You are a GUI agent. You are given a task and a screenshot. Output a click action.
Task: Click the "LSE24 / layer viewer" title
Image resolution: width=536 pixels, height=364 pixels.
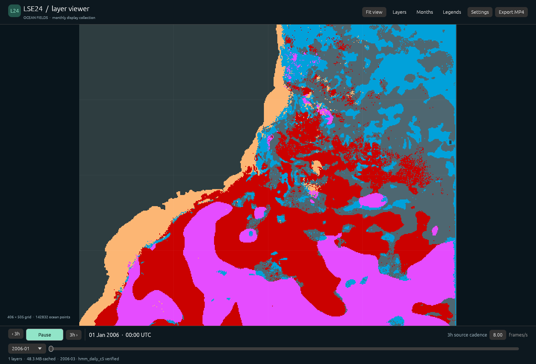(56, 9)
